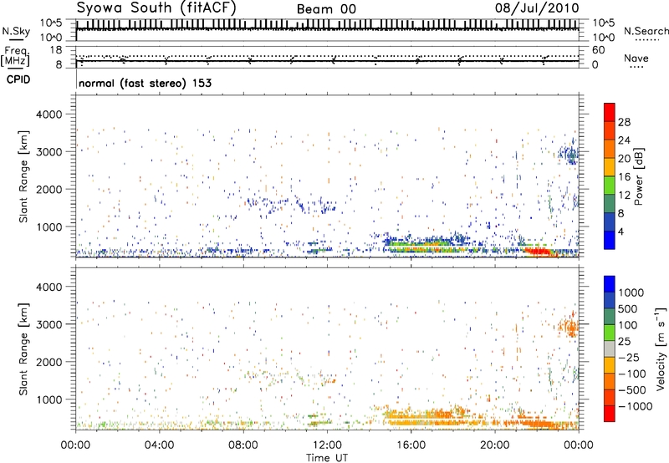Screen dimensions: 669x463
Task: Click the '12:00' time axis tick
Action: click(x=327, y=445)
